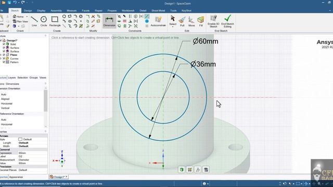The height and width of the screenshot is (187, 333).
Task: Click the Undo icon in title bar
Action: coord(15,2)
